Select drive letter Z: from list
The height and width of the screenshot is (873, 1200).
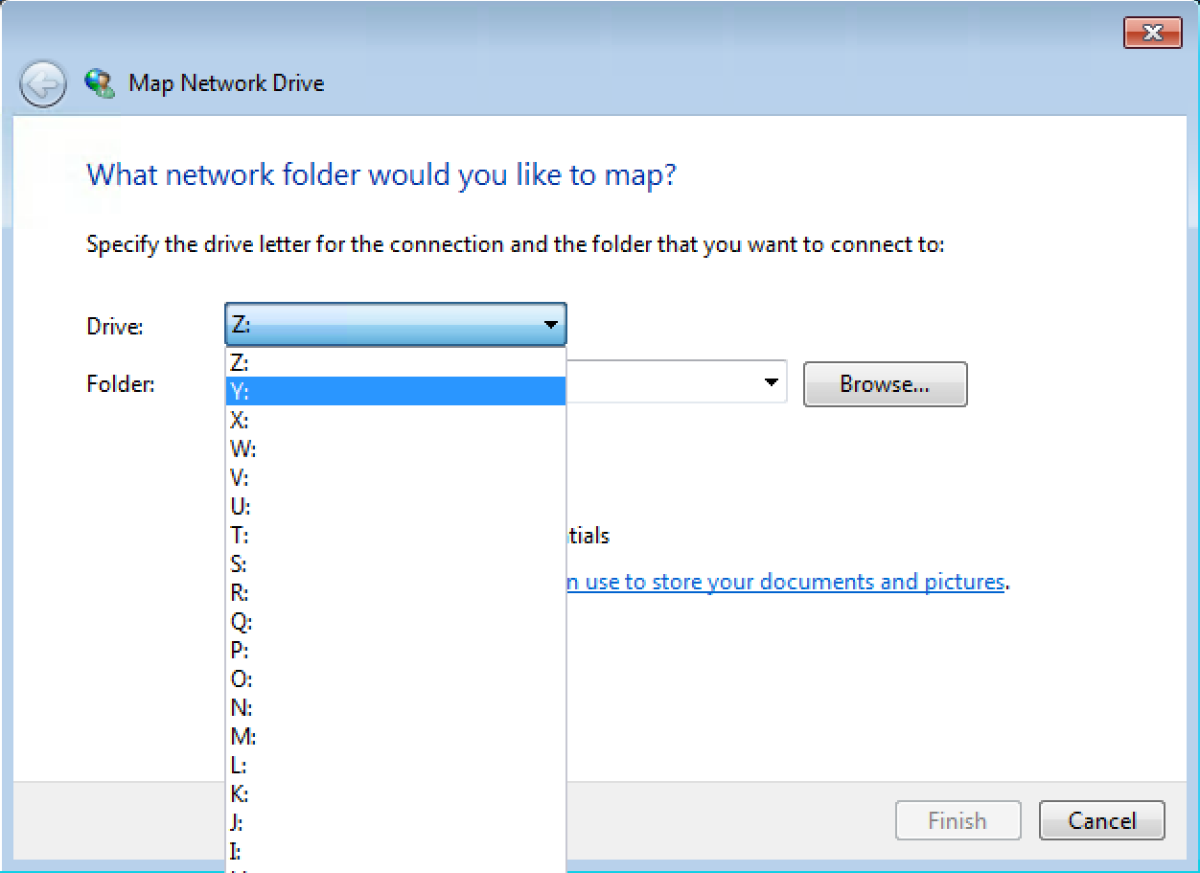395,362
